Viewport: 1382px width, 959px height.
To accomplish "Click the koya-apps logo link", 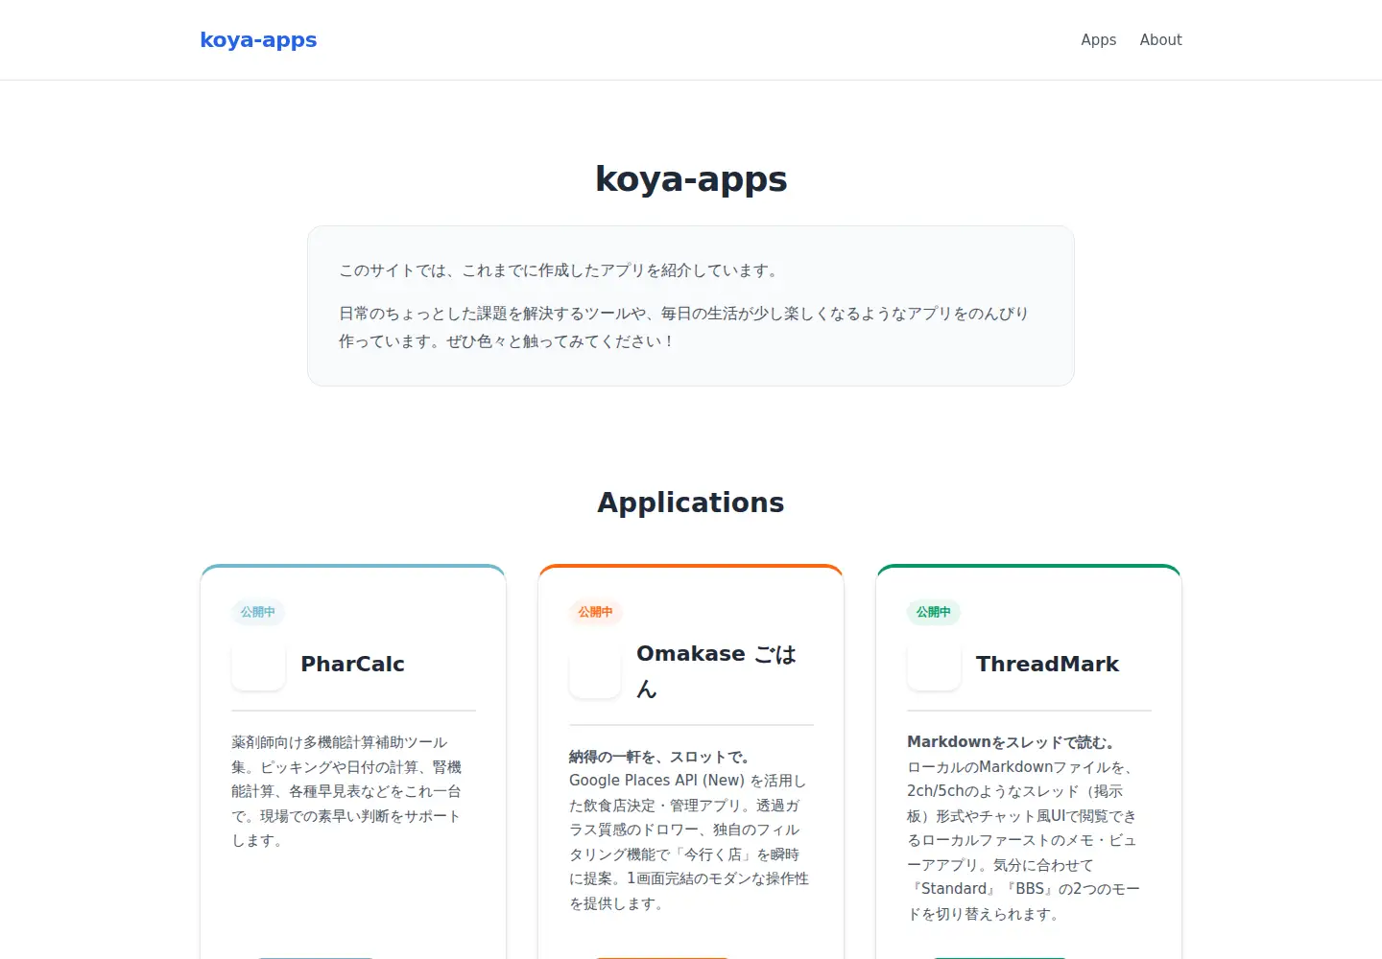I will [x=258, y=40].
